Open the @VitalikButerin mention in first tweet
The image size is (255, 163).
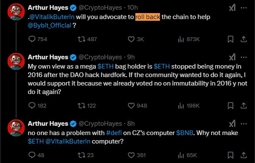[x=52, y=17]
